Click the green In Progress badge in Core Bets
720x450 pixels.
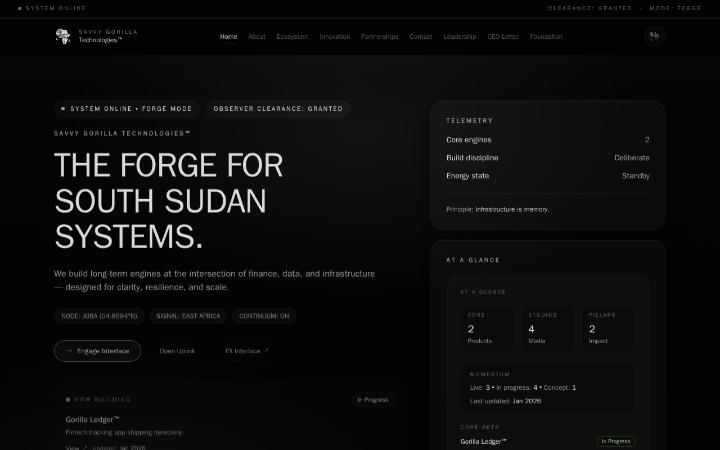(616, 442)
